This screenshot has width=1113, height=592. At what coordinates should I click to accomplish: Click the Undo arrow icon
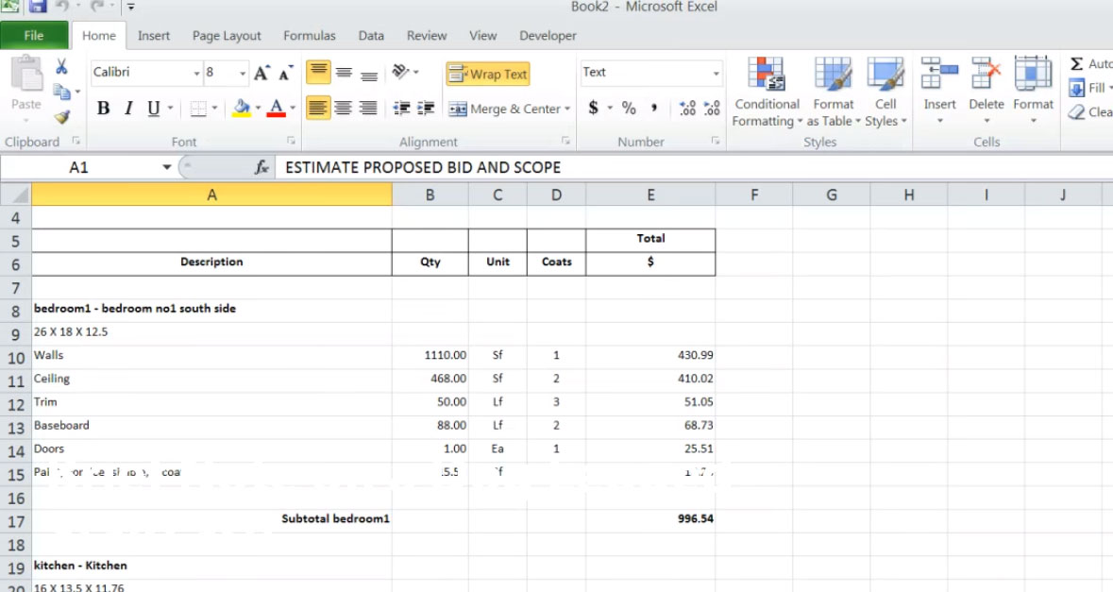point(61,7)
